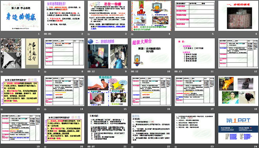Viewport: 259px width, 148px height.
Task: Select slide 7 thumbnail with calligraphy scroll
Action: (x=21, y=53)
